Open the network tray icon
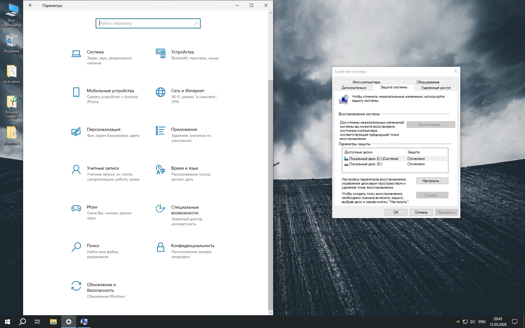This screenshot has height=328, width=525. 465,322
